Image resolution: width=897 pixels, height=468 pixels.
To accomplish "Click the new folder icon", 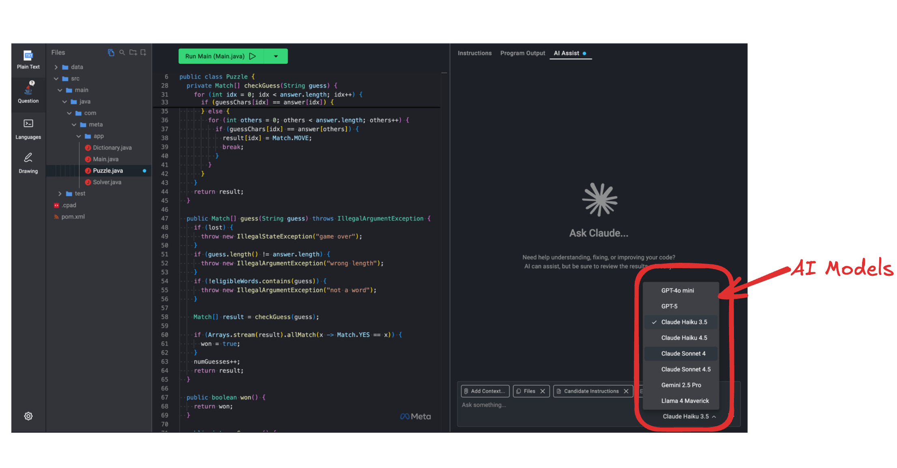I will click(133, 53).
